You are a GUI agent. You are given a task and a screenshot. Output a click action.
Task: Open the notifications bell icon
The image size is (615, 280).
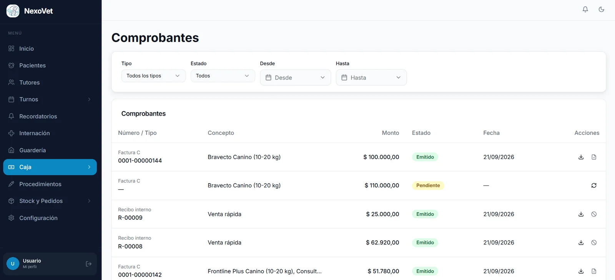(x=585, y=9)
